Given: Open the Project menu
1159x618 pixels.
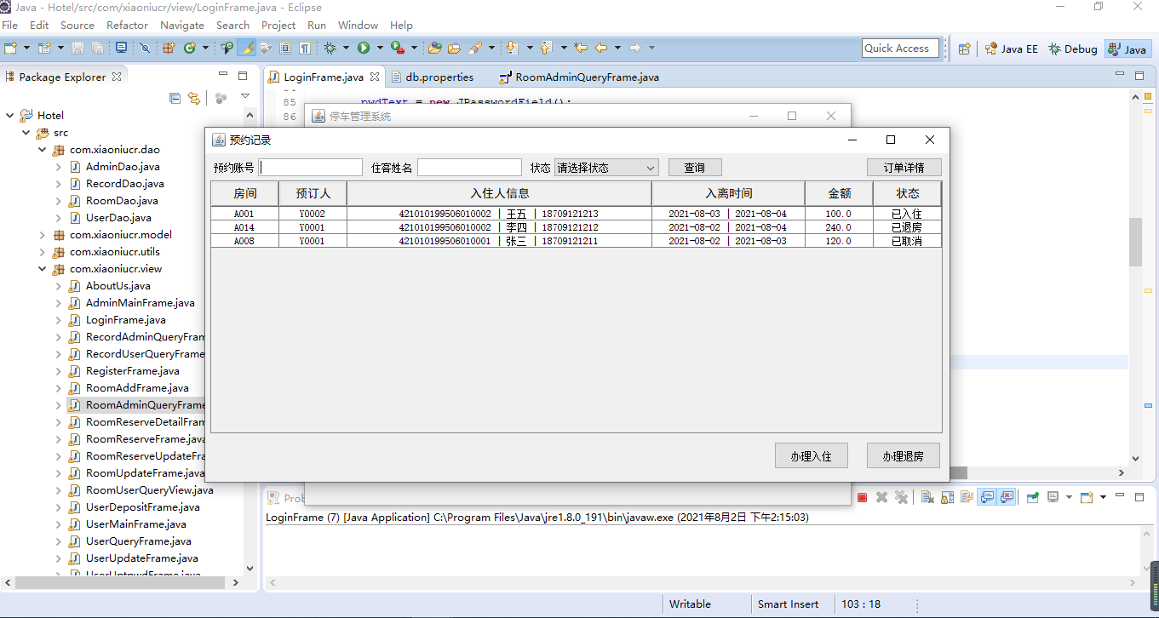Looking at the screenshot, I should coord(278,26).
